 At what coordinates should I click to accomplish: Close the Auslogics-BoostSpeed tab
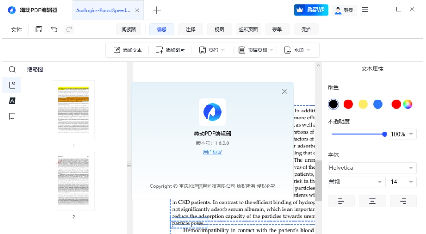pyautogui.click(x=137, y=10)
